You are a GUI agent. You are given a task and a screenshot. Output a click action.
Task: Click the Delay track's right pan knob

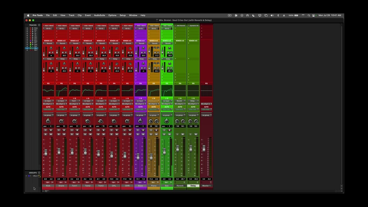pos(196,121)
